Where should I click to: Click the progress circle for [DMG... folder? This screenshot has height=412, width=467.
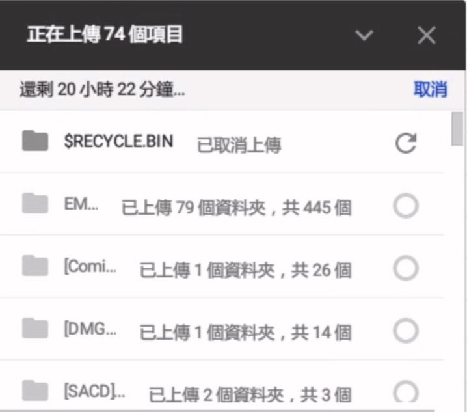tap(406, 331)
